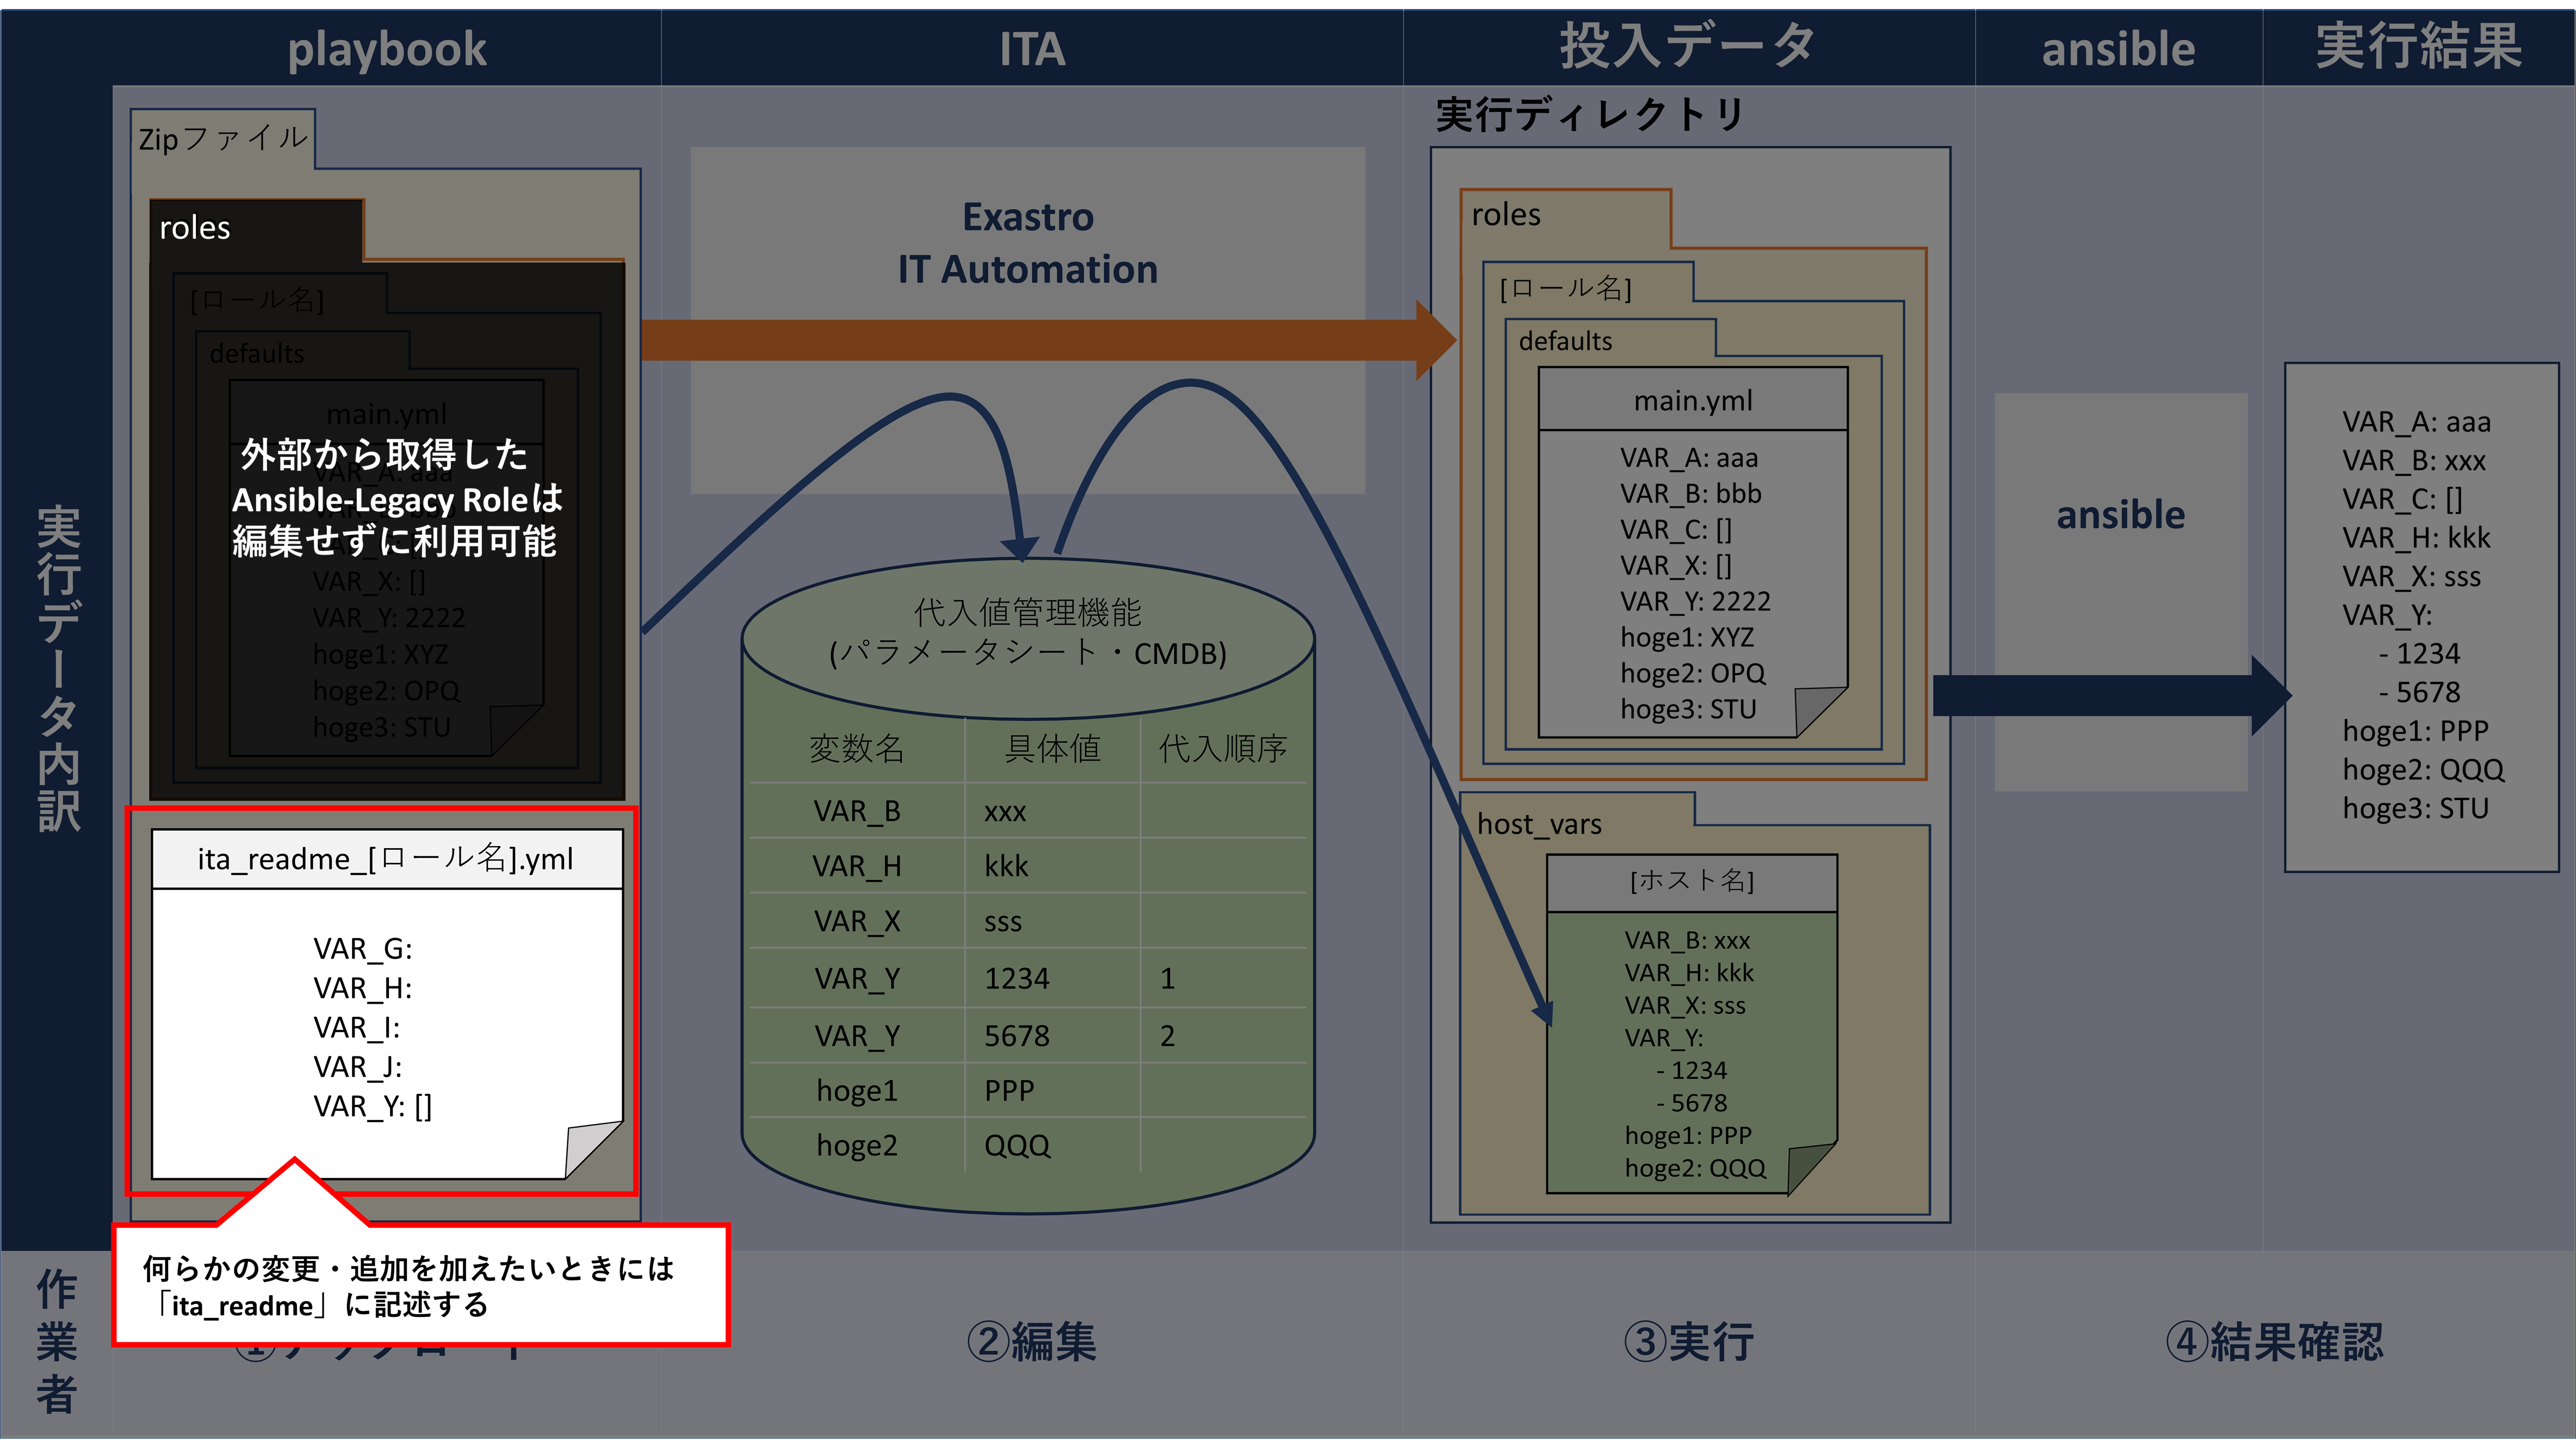
Task: Click the "playbook" column header
Action: (x=387, y=50)
